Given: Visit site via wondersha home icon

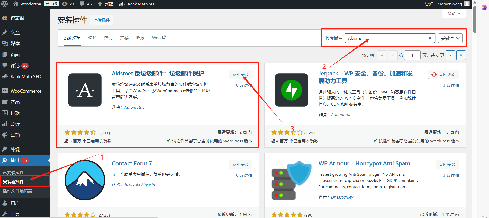Looking at the screenshot, I should point(16,4).
